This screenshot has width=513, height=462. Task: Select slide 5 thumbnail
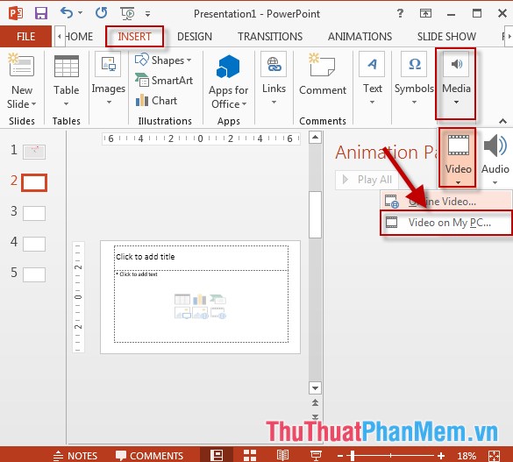point(34,274)
